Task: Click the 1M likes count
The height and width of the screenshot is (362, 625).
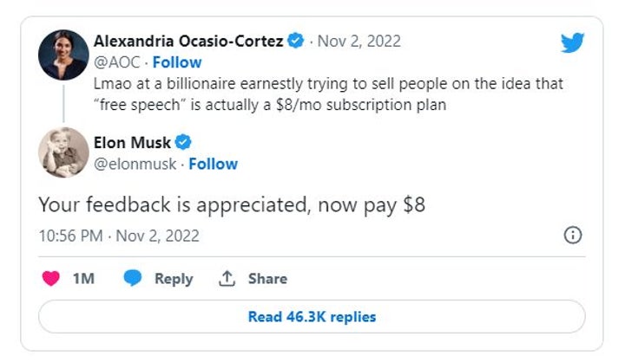Action: tap(83, 279)
